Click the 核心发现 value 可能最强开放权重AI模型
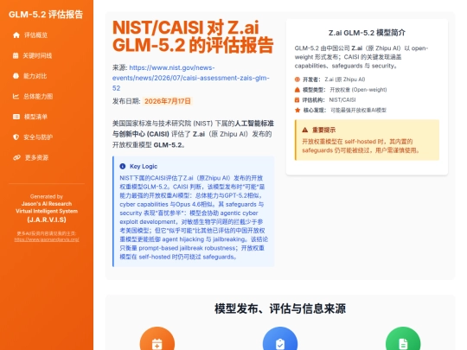The image size is (467, 350). click(359, 110)
